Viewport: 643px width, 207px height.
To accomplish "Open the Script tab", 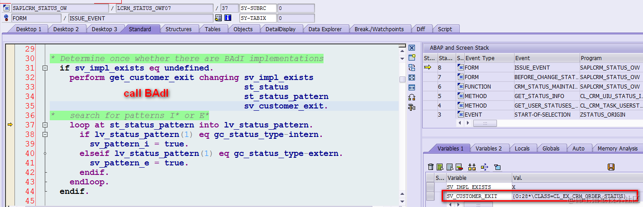I will click(x=445, y=29).
